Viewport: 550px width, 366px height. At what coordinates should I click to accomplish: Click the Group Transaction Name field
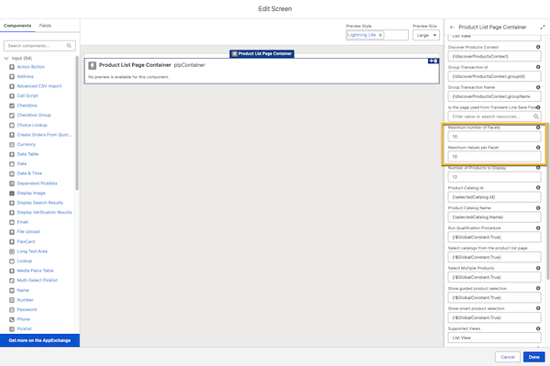494,96
